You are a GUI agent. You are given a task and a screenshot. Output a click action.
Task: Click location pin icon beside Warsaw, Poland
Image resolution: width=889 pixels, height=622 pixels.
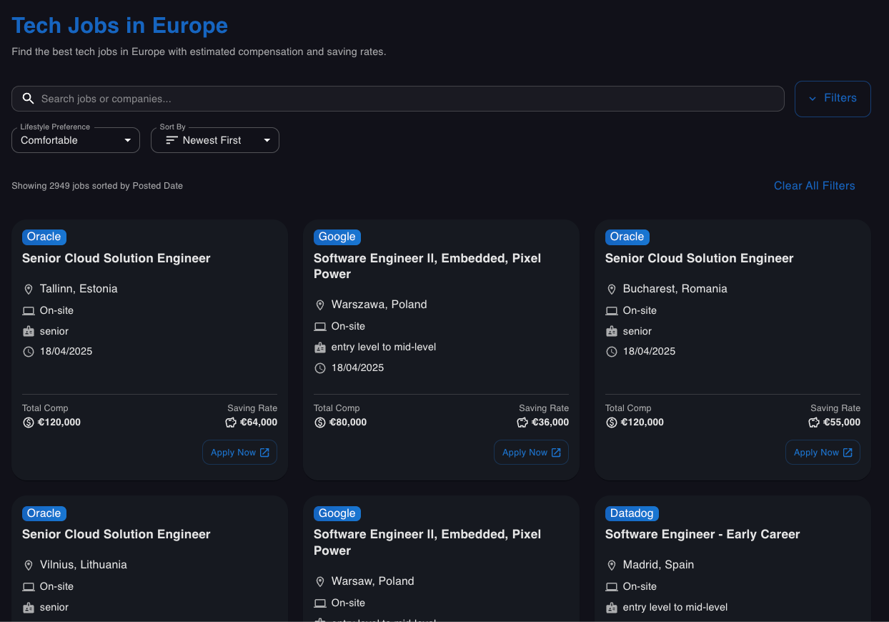coord(320,582)
